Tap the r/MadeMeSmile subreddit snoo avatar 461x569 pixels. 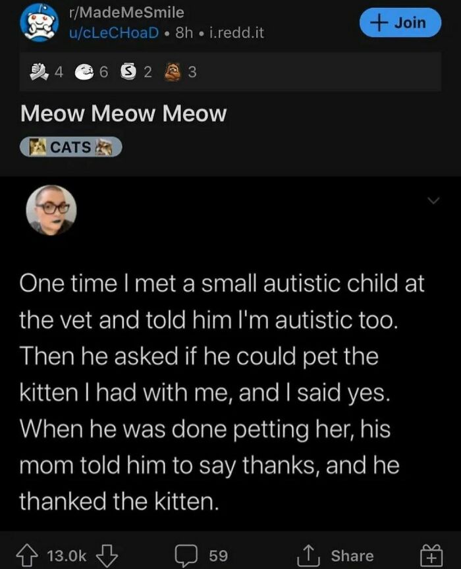[x=40, y=22]
